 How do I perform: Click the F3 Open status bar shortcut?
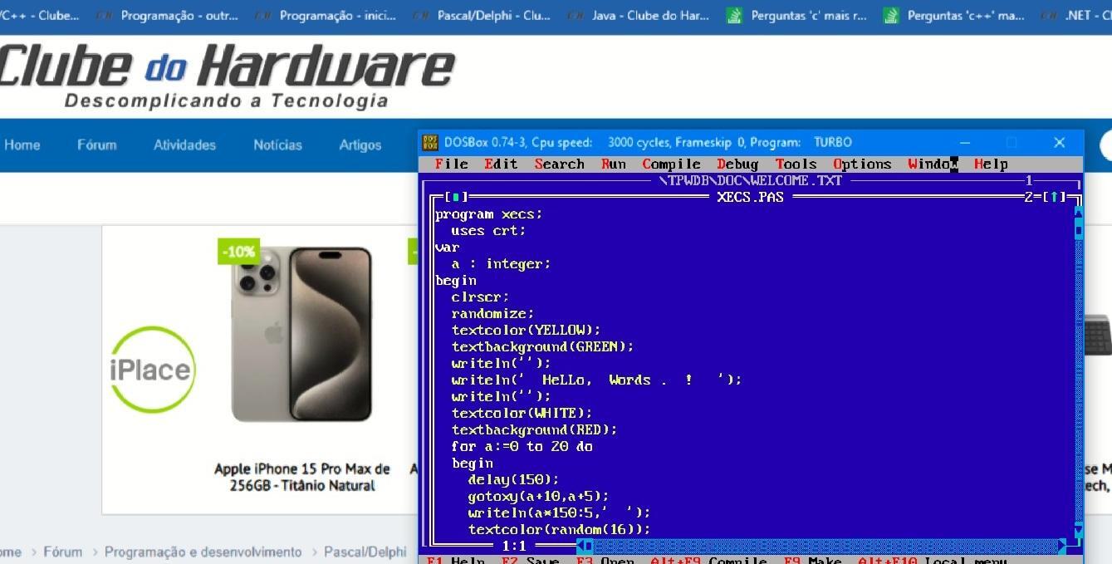(605, 560)
